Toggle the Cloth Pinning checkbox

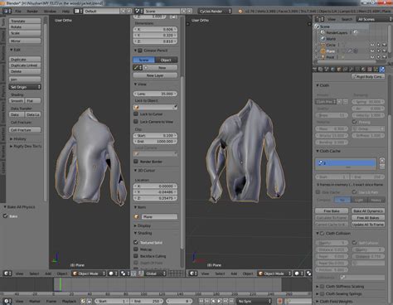point(355,122)
